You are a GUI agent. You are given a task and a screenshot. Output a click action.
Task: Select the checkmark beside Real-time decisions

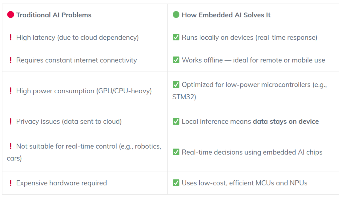click(176, 152)
